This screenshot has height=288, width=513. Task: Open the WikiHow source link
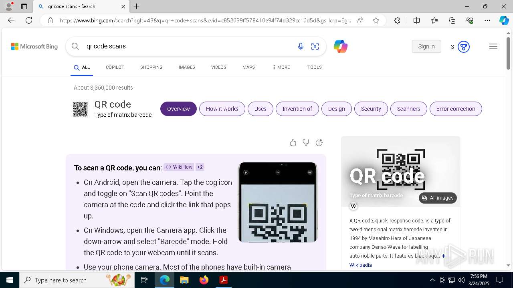coord(179,167)
